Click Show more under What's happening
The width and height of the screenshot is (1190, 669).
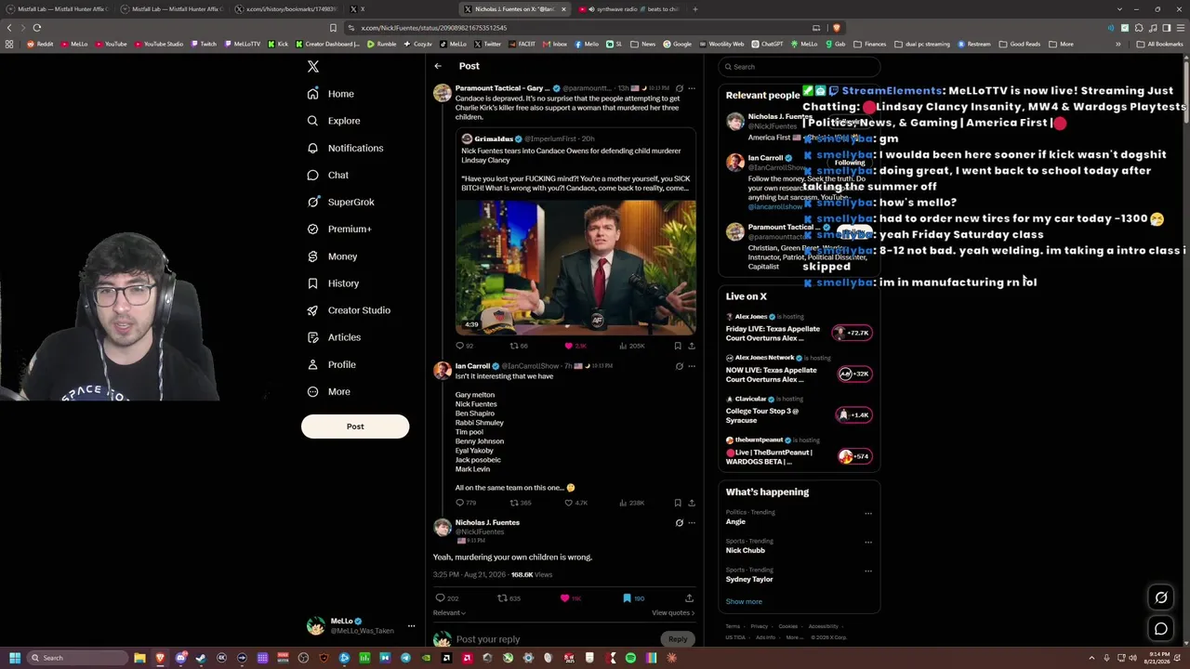[x=744, y=601]
